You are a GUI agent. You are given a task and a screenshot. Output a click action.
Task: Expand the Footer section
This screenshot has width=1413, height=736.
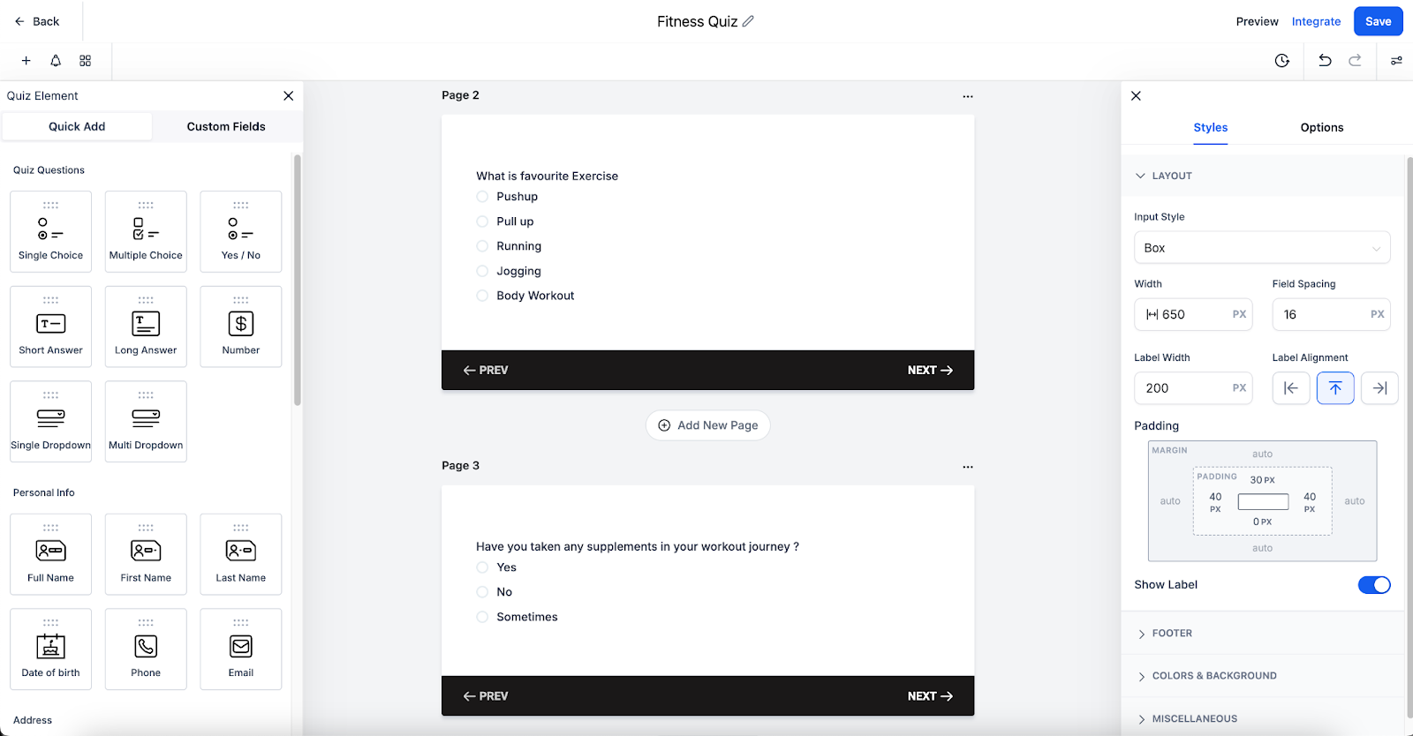[x=1172, y=634]
